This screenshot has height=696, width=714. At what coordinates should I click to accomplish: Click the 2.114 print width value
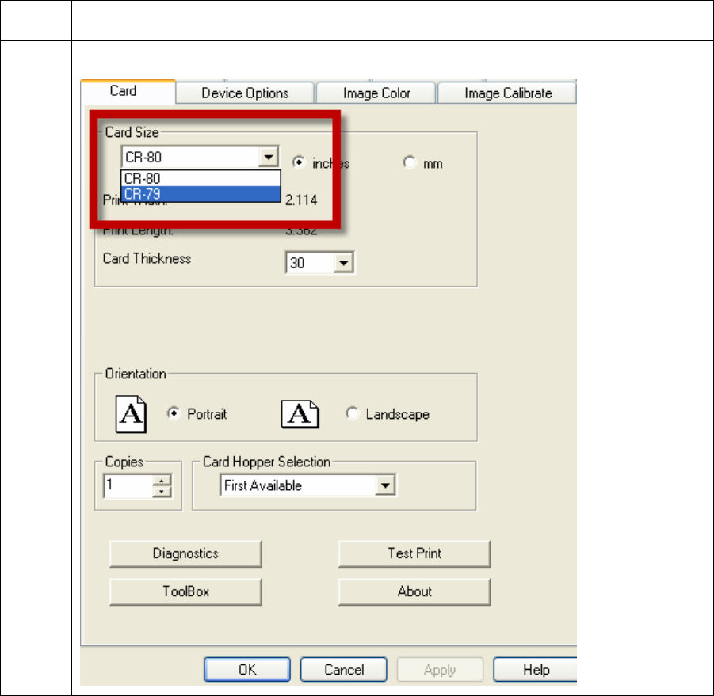[301, 200]
